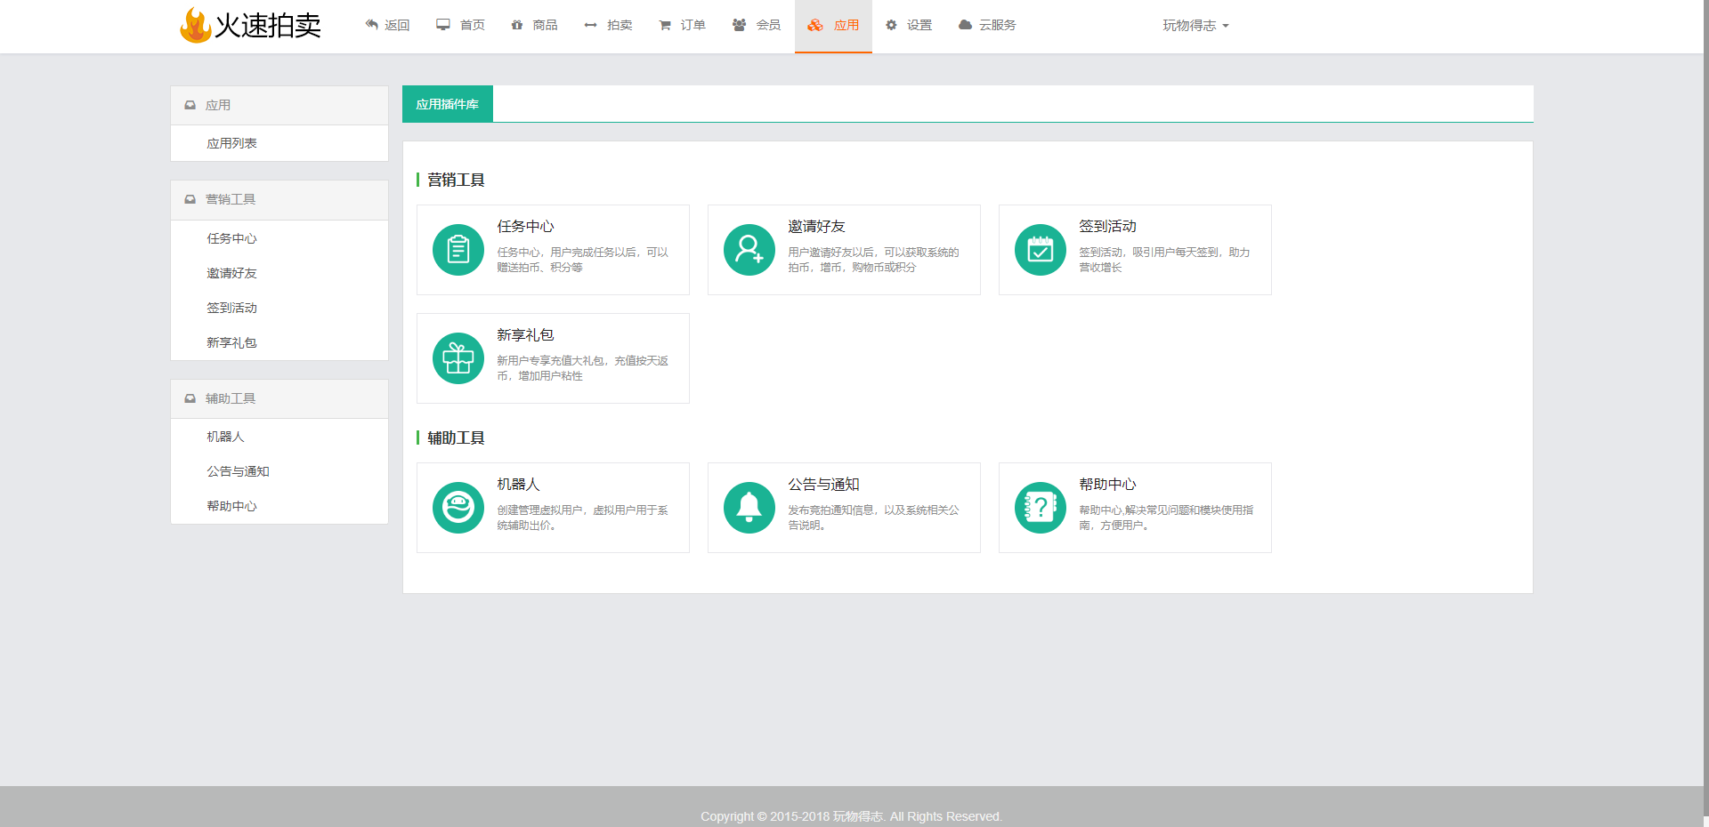1709x827 pixels.
Task: Open 拍卖 in the top navigation
Action: click(609, 25)
